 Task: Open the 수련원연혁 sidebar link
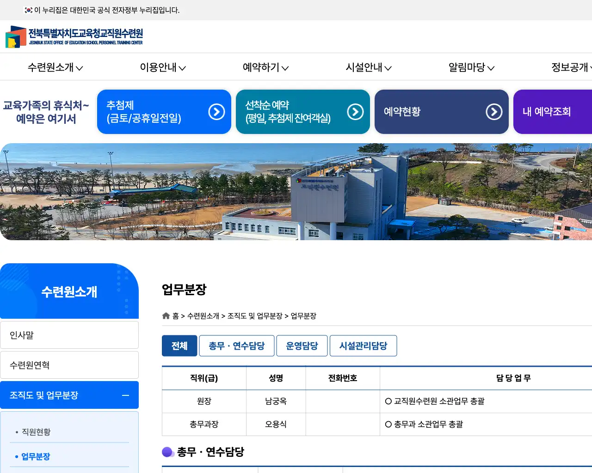click(x=69, y=364)
